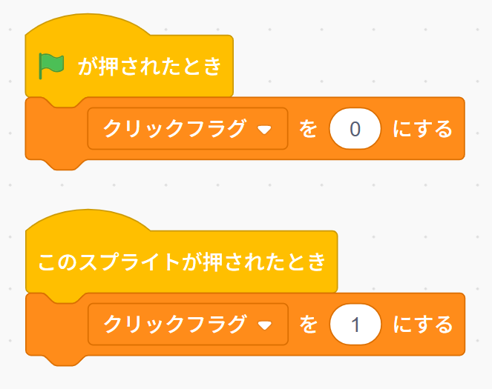Click 'を' label on the set-to-0 block
The width and height of the screenshot is (492, 389).
308,129
